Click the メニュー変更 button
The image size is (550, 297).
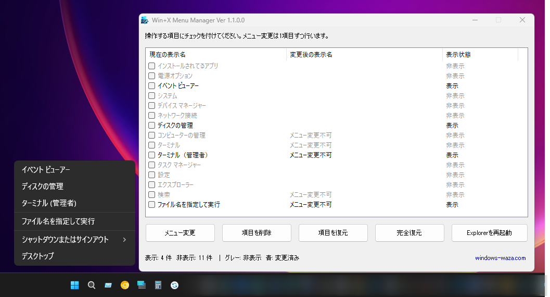click(180, 233)
